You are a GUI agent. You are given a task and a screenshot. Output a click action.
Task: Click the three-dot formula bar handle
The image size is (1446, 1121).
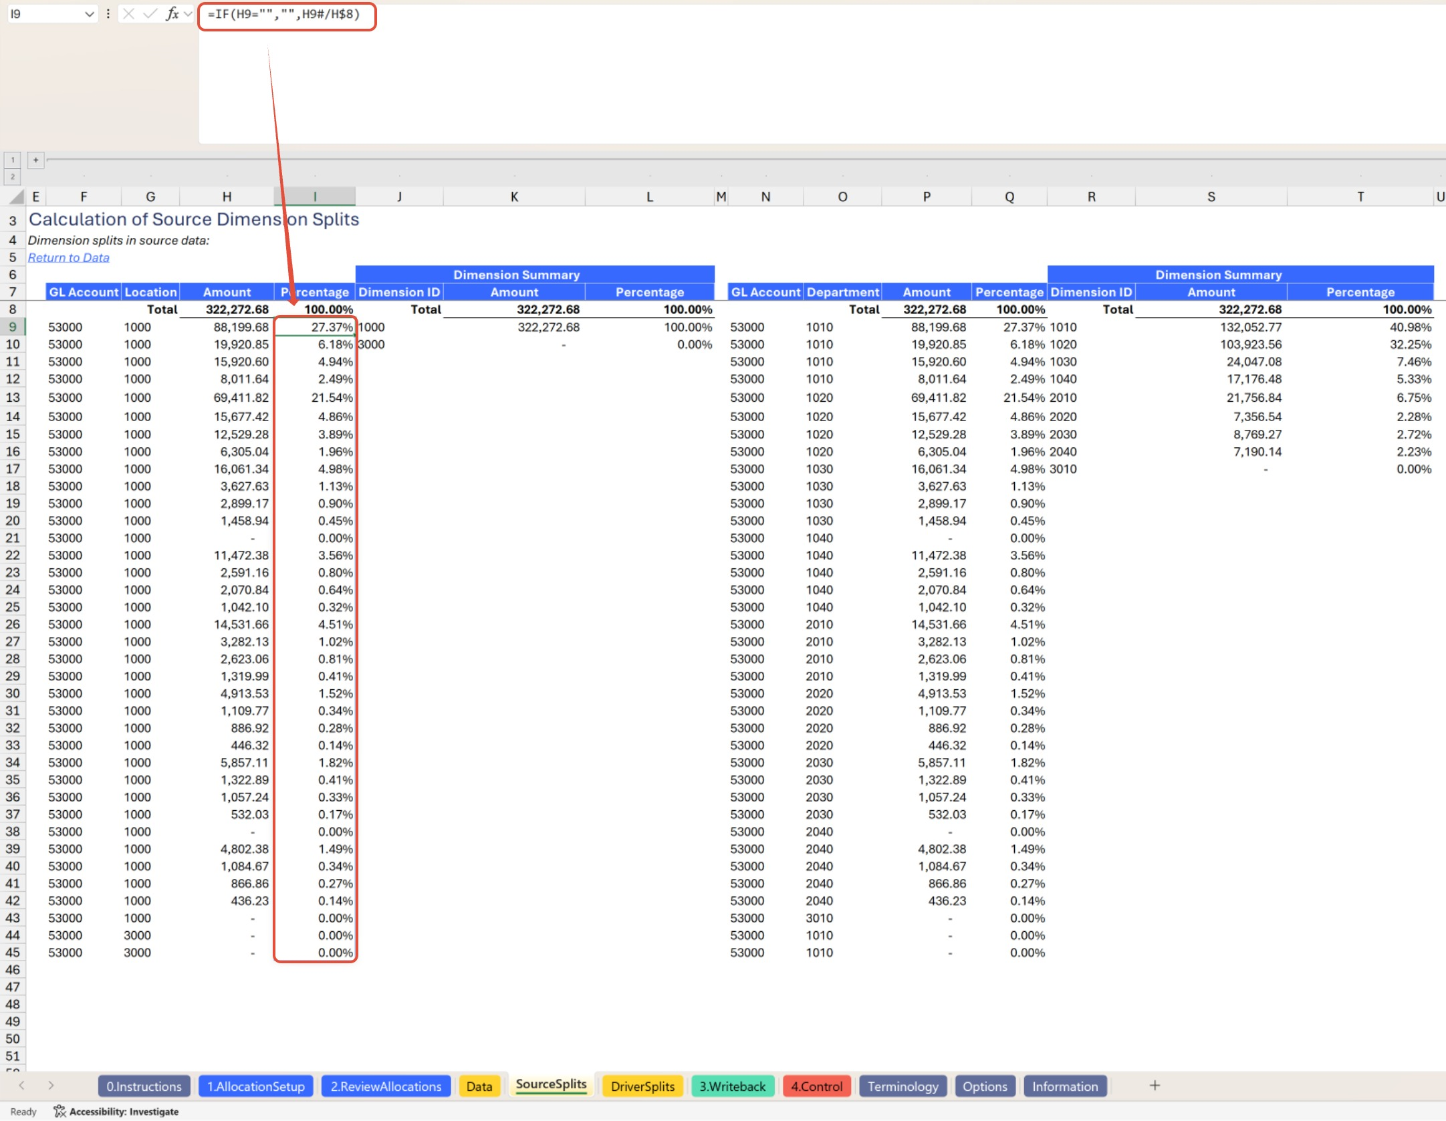coord(108,13)
